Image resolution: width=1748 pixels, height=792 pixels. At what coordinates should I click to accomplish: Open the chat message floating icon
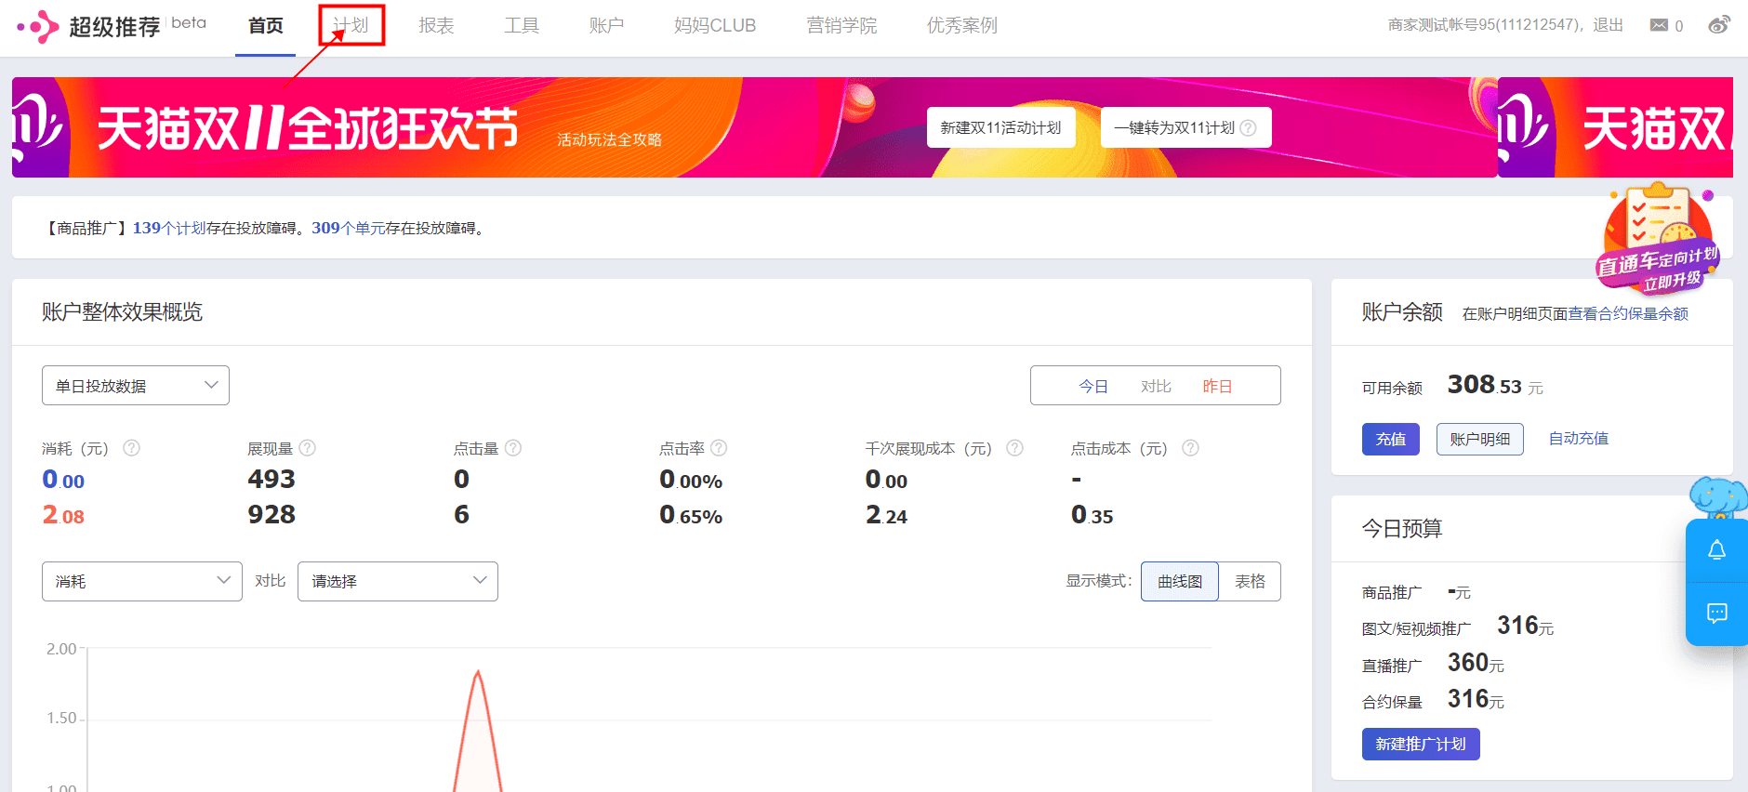(1717, 613)
